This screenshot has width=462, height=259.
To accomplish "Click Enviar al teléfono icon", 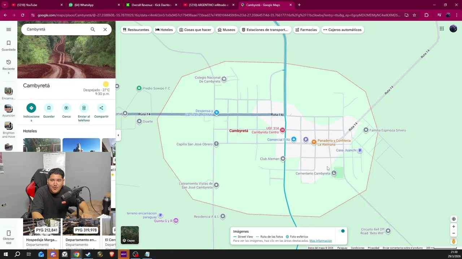I will click(x=84, y=108).
